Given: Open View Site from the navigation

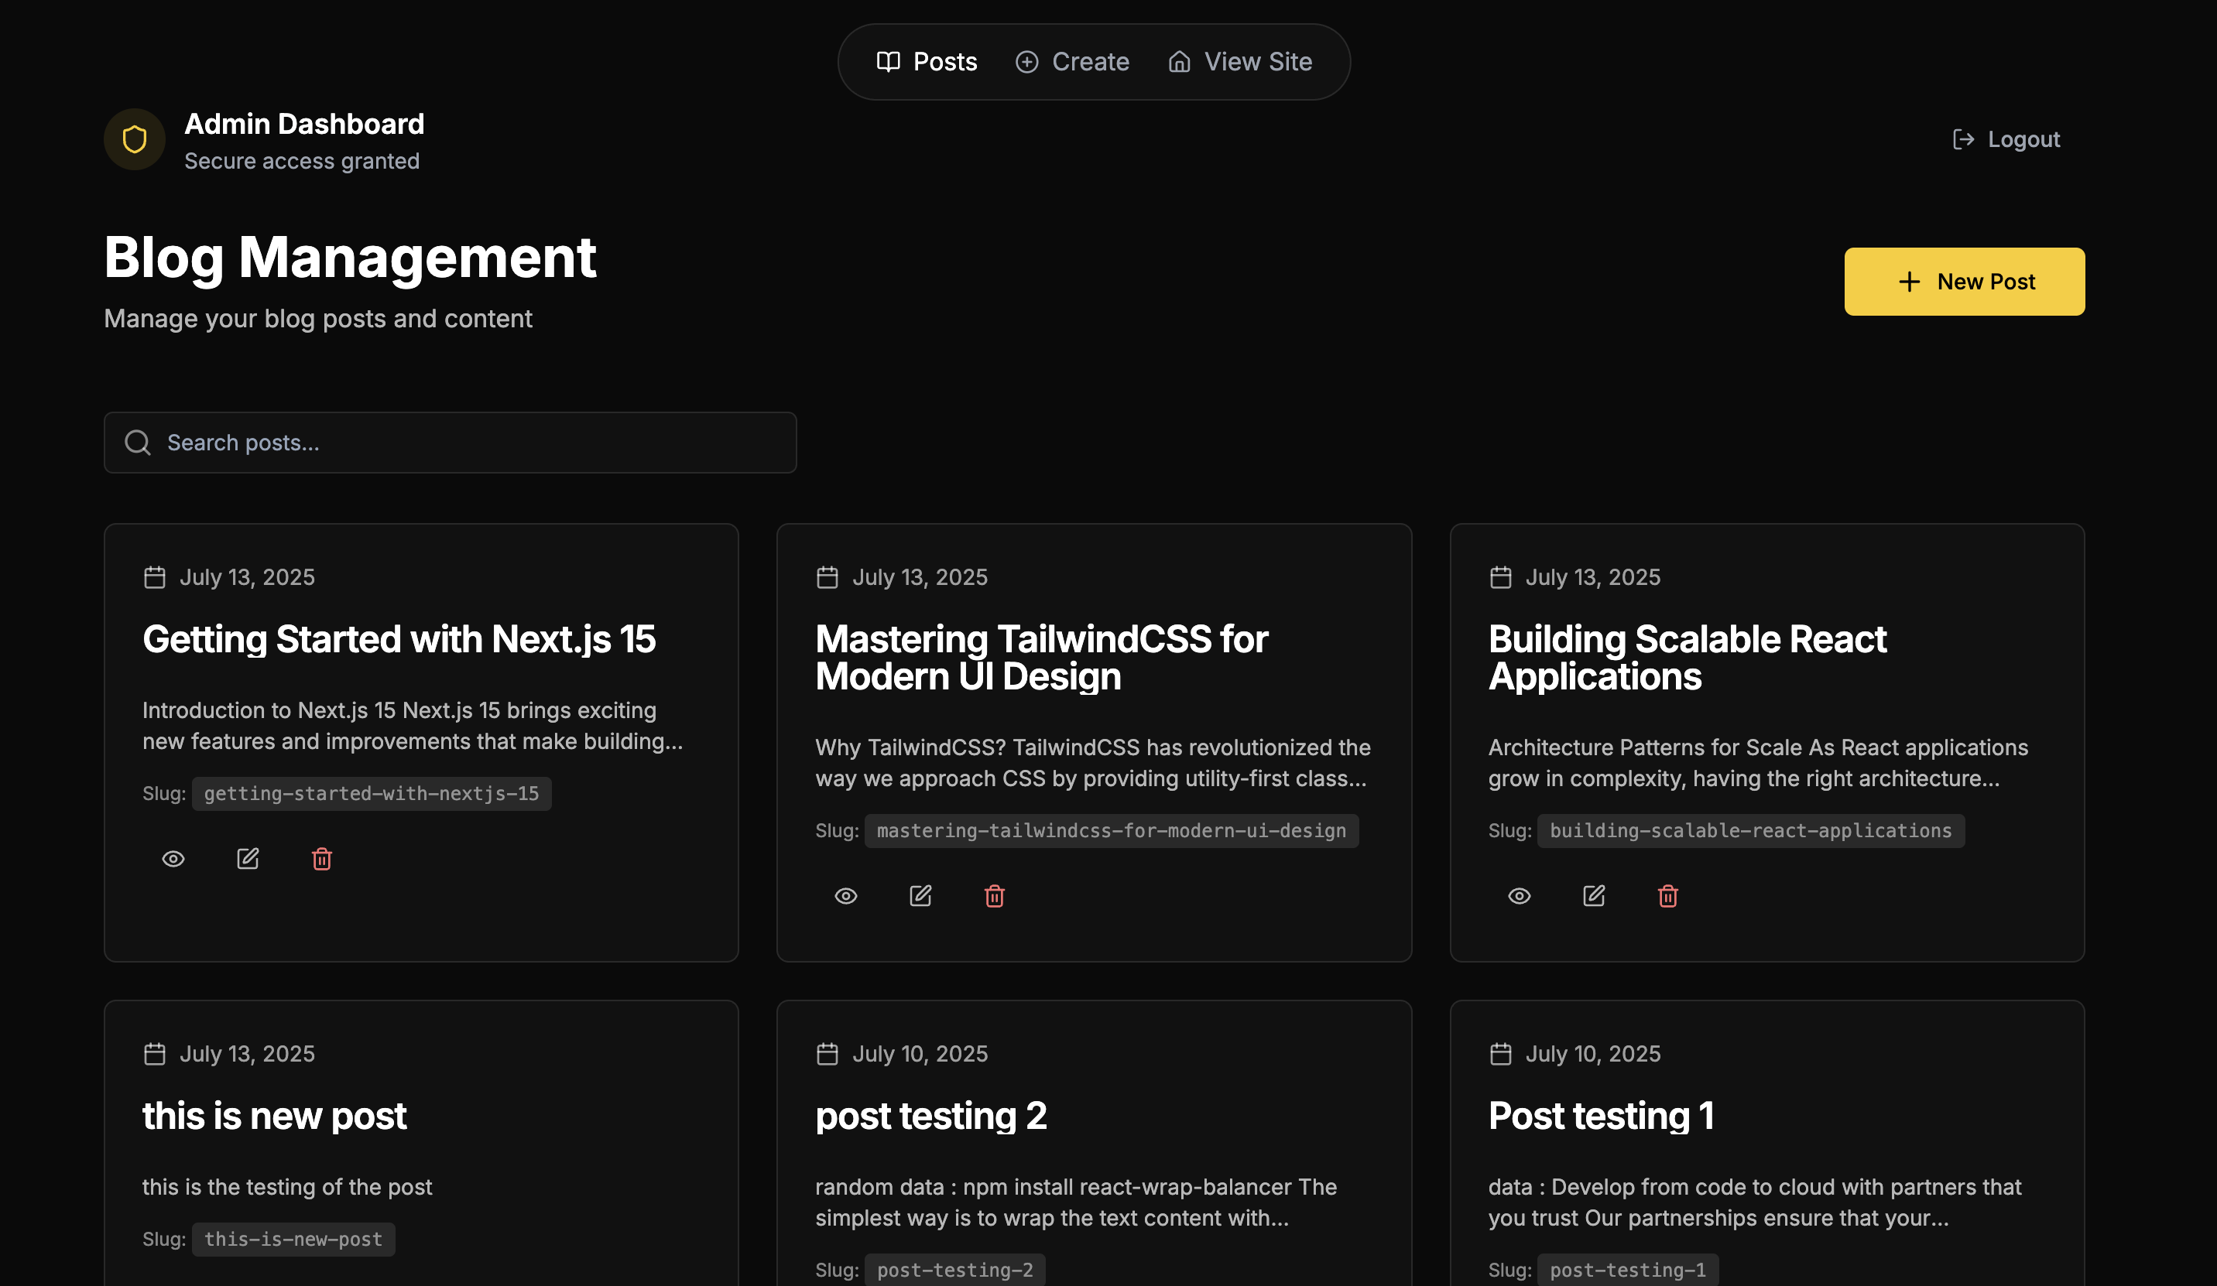Looking at the screenshot, I should coord(1240,62).
